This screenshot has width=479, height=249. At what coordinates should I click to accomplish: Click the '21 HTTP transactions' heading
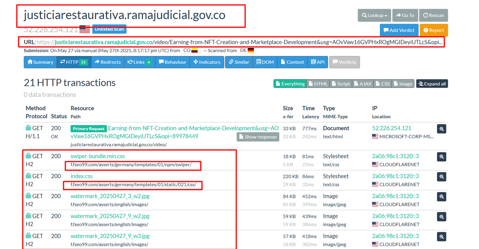[70, 83]
